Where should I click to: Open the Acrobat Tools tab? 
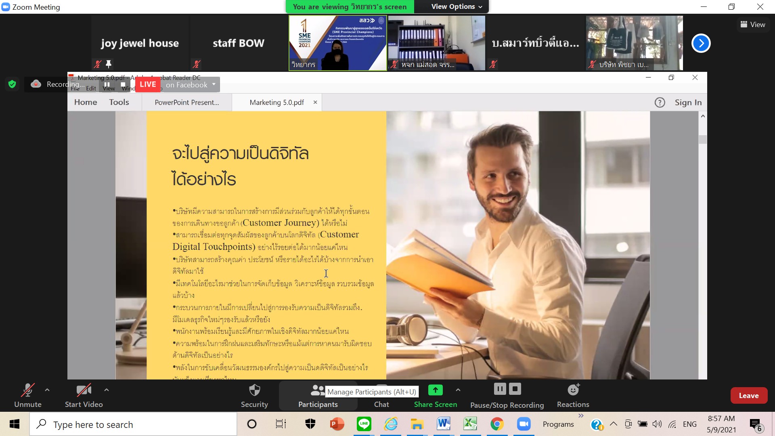pyautogui.click(x=119, y=103)
